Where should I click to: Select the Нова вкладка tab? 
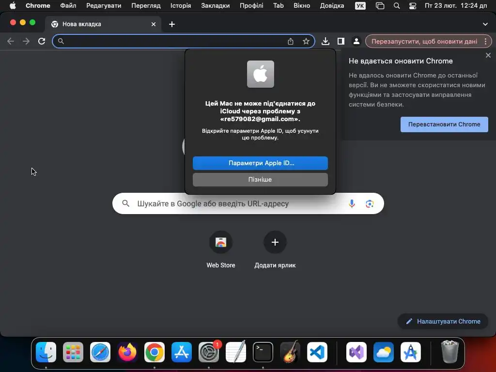(x=103, y=24)
